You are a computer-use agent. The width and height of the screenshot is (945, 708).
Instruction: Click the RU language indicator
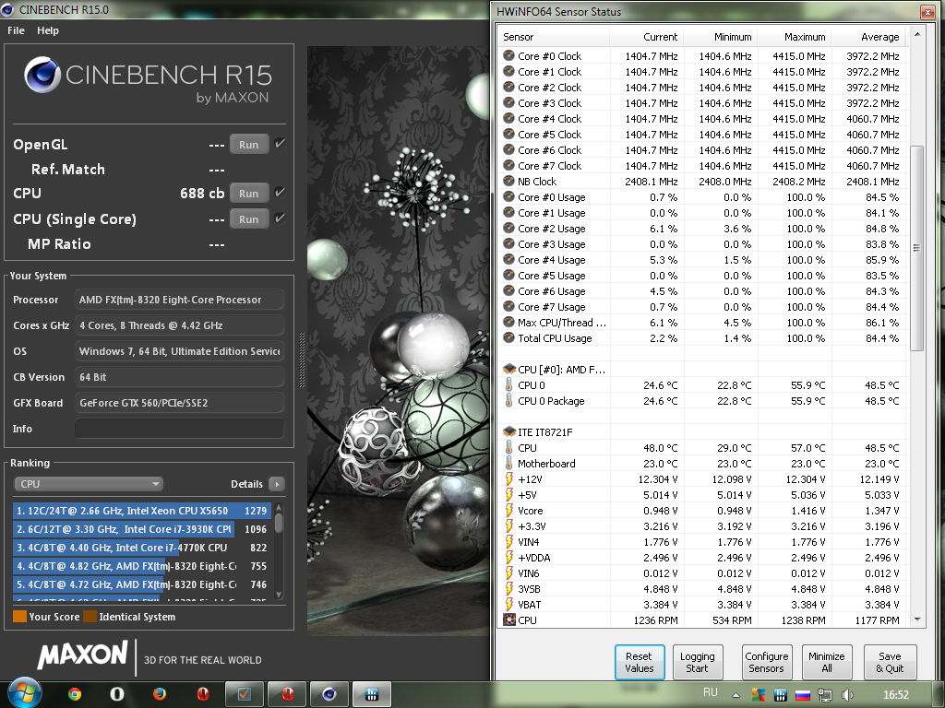[x=710, y=692]
